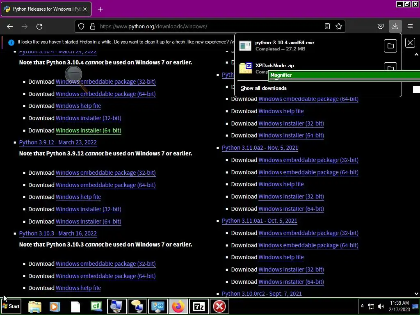The image size is (420, 315).
Task: Open the computer with magnifier taskbar item
Action: [117, 306]
